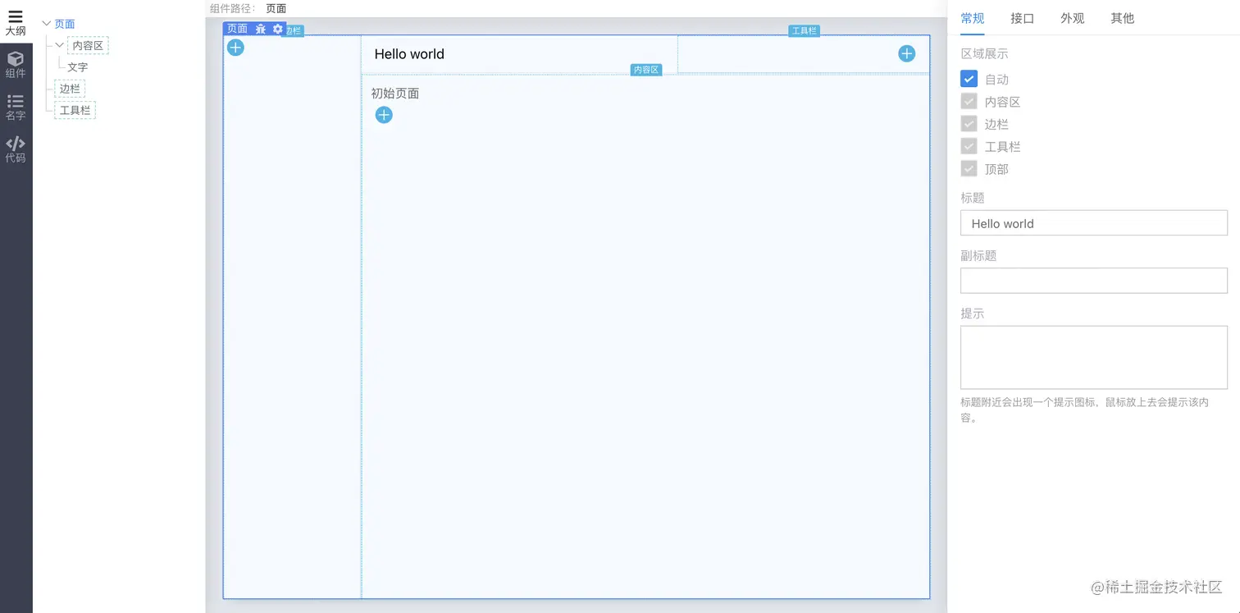Click the 提示 textarea
Image resolution: width=1240 pixels, height=613 pixels.
pyautogui.click(x=1093, y=357)
